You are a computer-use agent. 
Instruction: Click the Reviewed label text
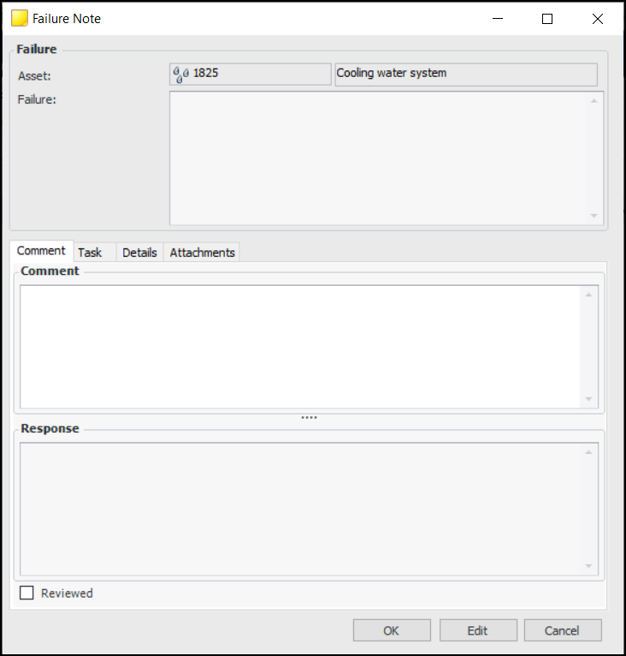(x=67, y=593)
